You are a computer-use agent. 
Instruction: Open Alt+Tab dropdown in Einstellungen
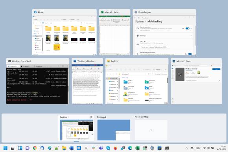point(155,47)
